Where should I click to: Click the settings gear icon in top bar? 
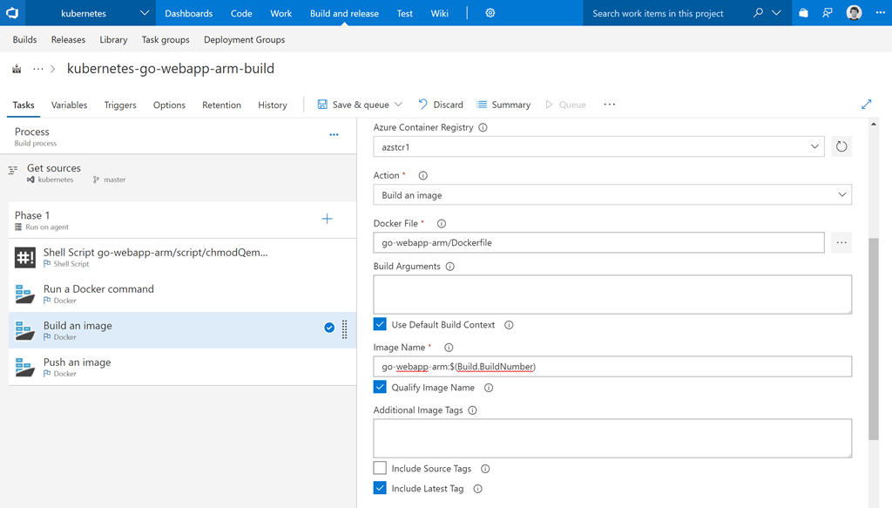pos(490,13)
